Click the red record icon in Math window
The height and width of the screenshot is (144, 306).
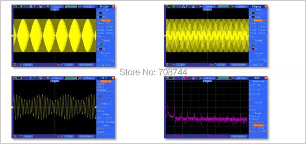pos(186,78)
